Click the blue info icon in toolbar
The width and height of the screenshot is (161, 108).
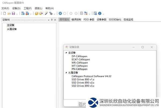(100, 13)
